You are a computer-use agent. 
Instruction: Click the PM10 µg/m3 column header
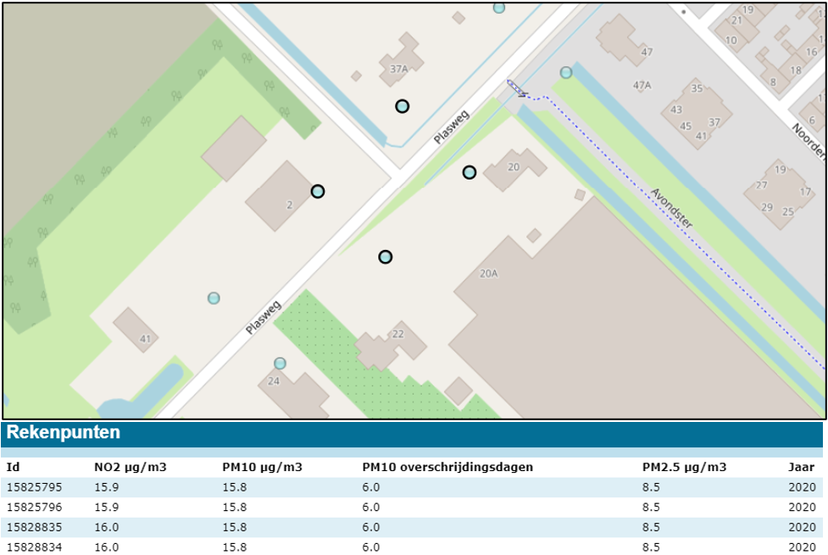[x=263, y=468]
